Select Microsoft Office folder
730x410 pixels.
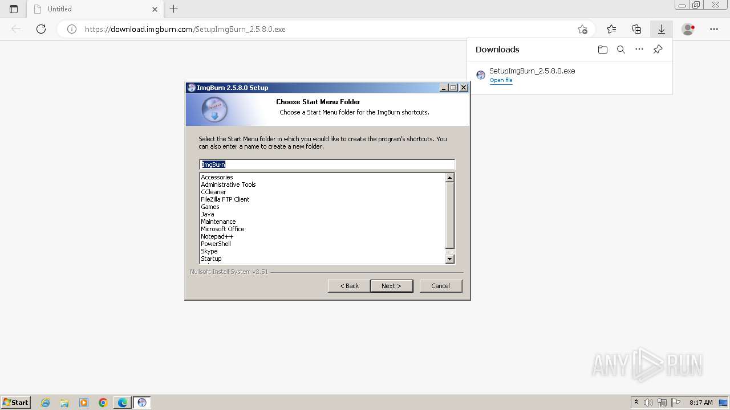pyautogui.click(x=222, y=229)
